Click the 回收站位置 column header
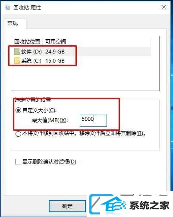 pyautogui.click(x=27, y=41)
